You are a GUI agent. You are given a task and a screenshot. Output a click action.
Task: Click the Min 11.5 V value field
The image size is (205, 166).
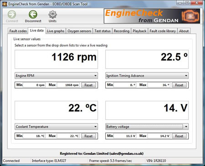coord(125,136)
